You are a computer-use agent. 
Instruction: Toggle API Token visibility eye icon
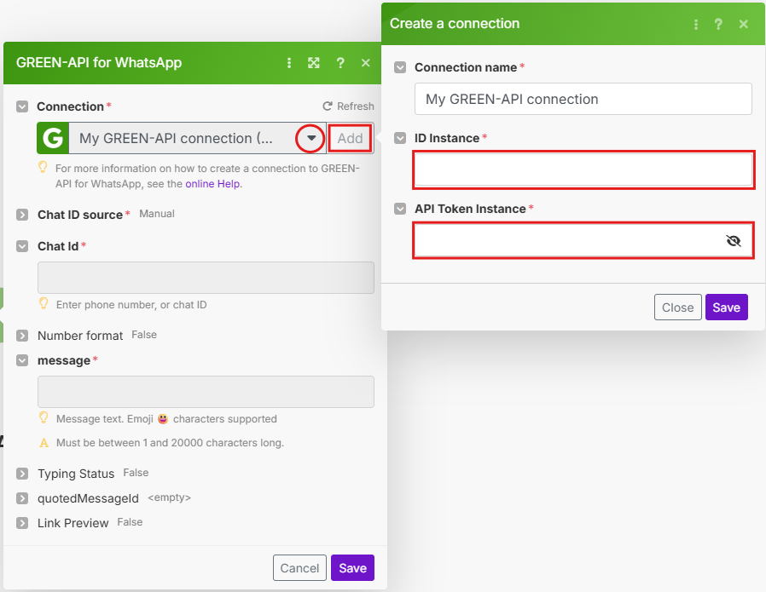[x=733, y=241]
